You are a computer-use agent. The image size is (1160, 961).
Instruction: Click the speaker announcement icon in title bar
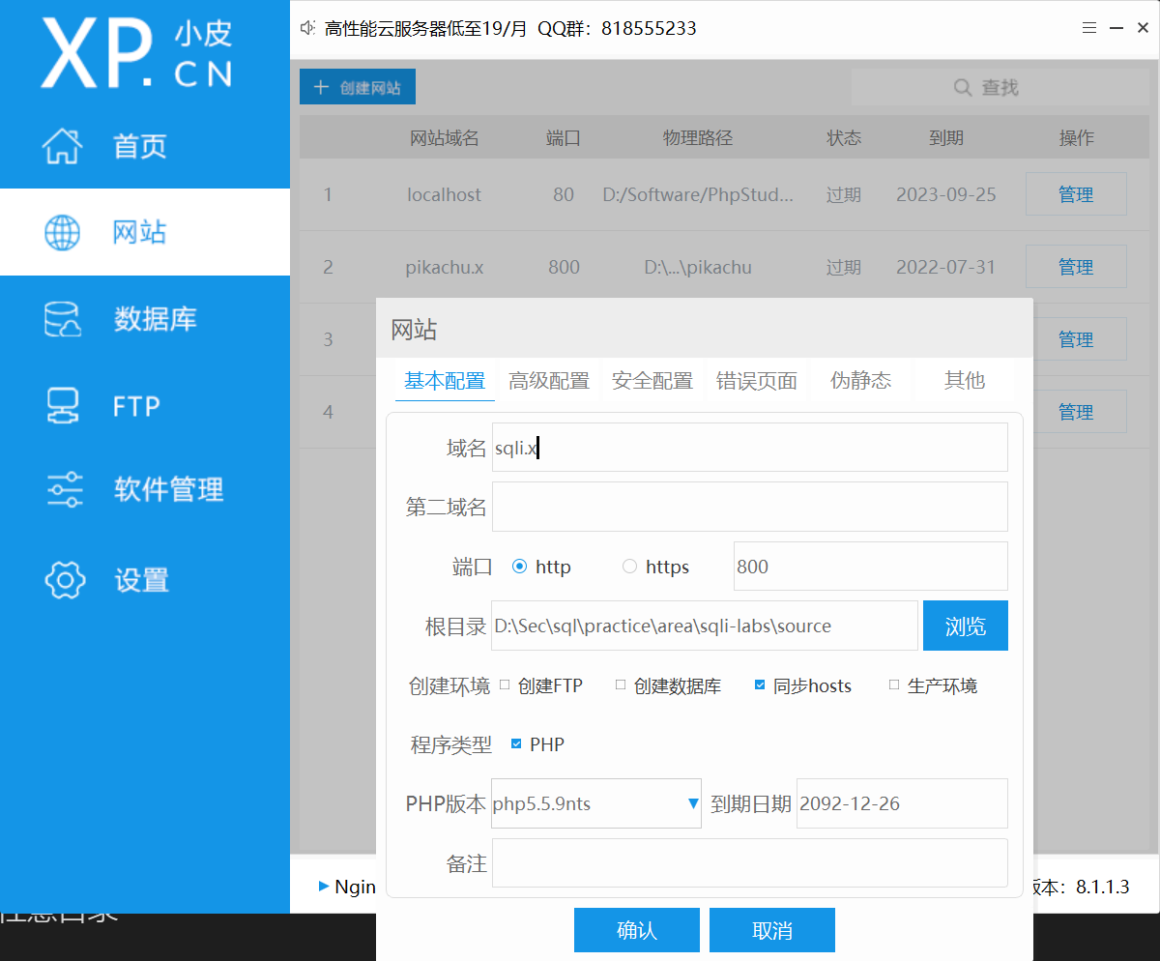coord(307,28)
